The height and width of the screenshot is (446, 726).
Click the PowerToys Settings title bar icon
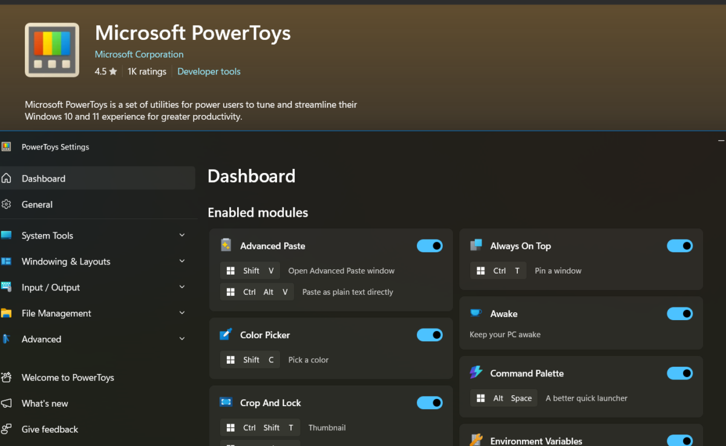(6, 146)
